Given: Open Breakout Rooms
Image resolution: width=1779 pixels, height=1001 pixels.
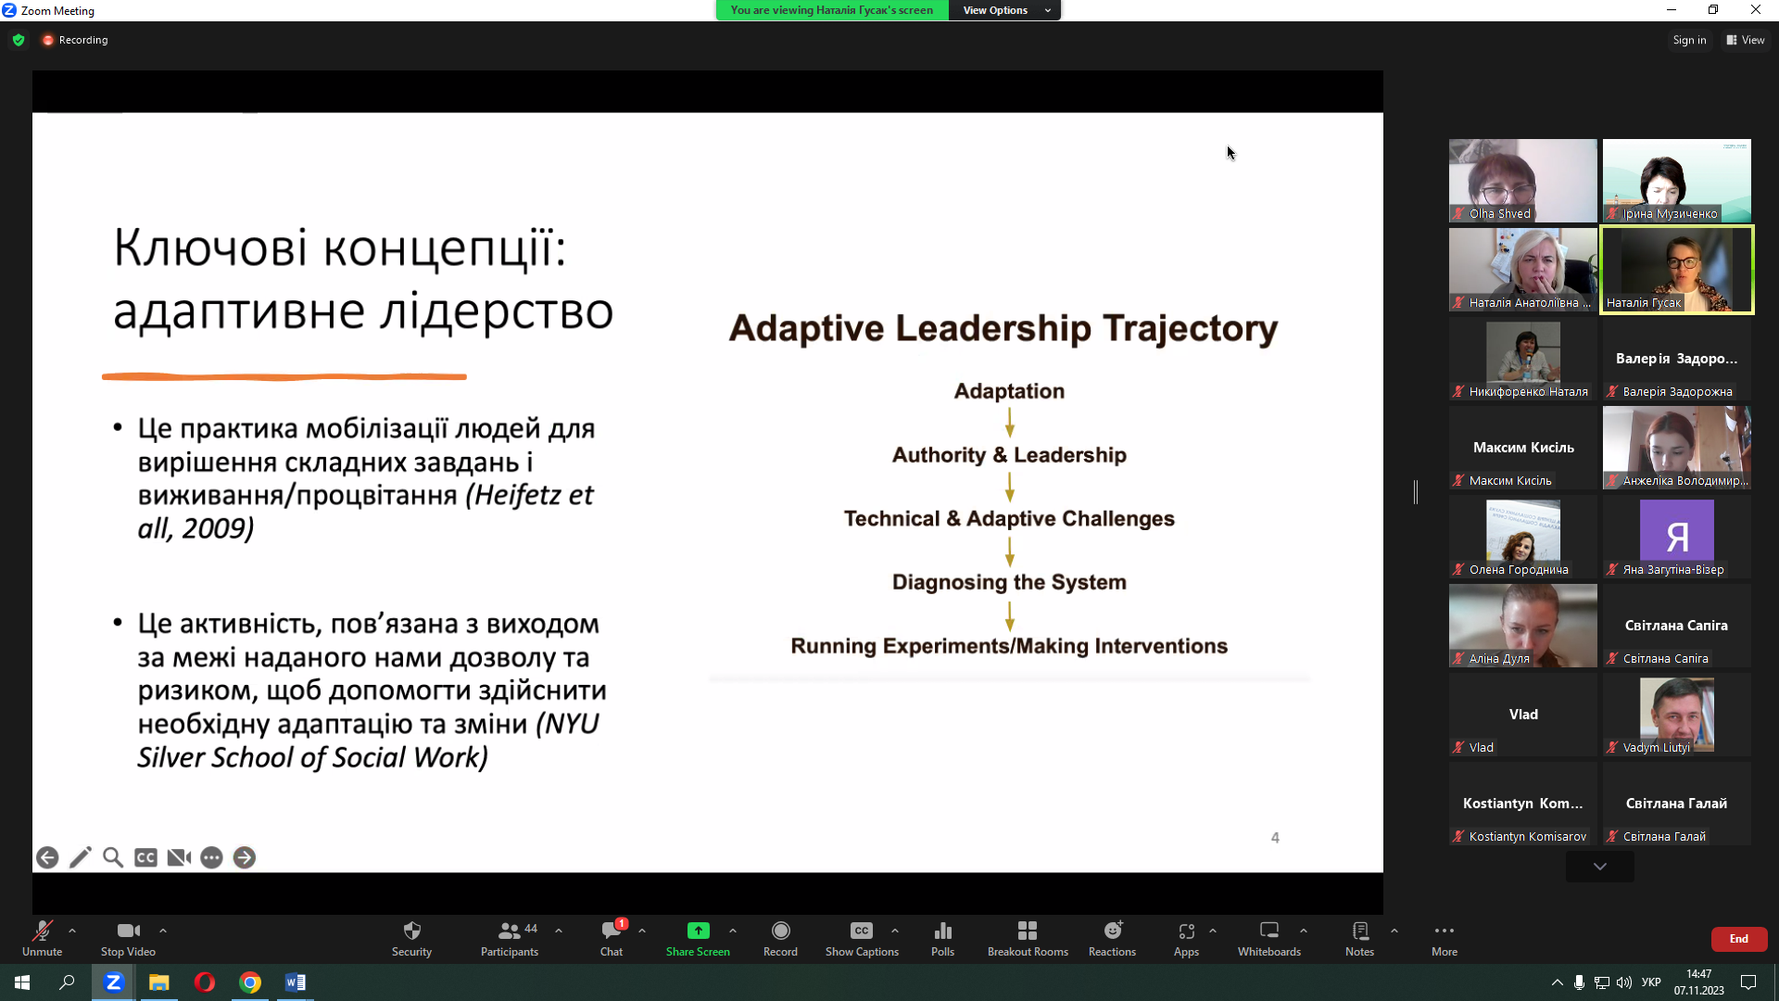Looking at the screenshot, I should point(1027,937).
